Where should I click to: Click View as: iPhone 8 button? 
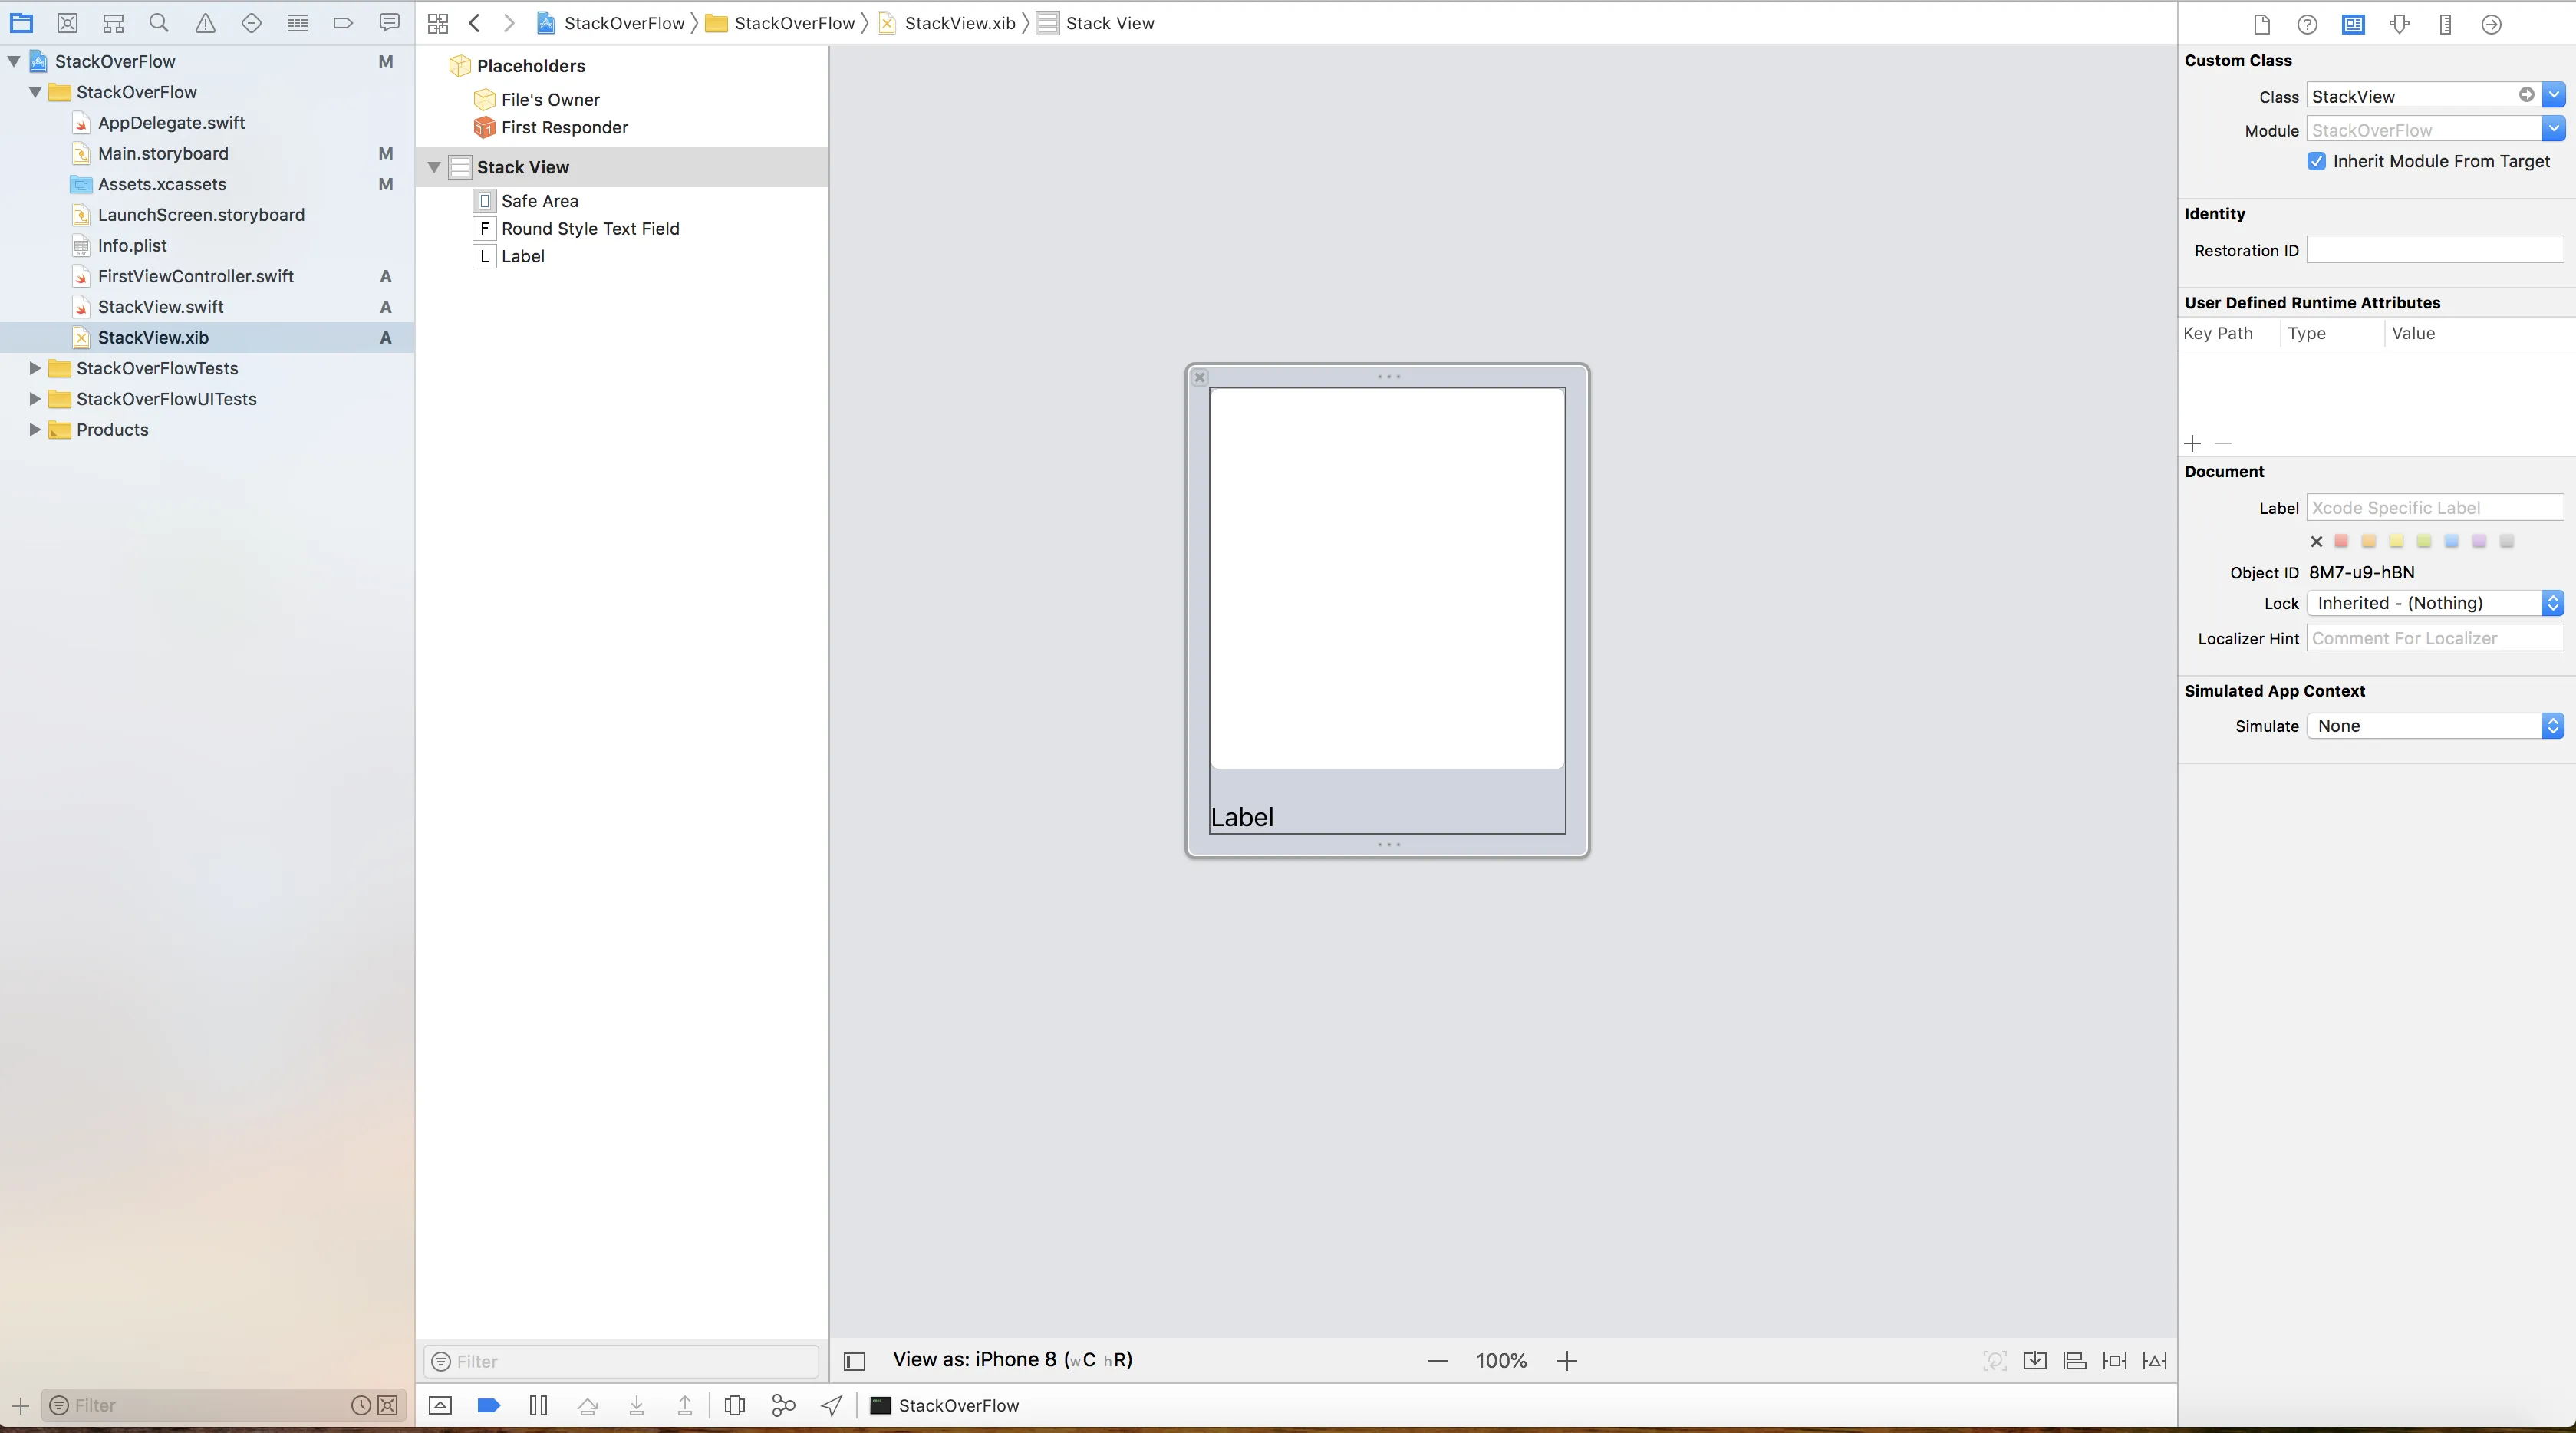(1012, 1359)
